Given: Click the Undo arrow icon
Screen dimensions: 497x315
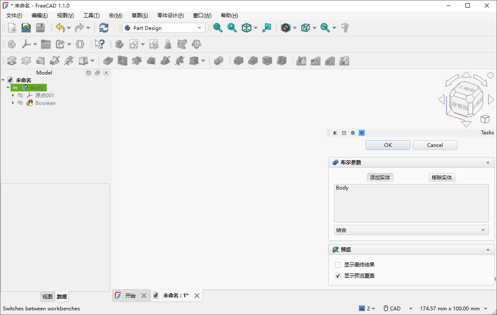Looking at the screenshot, I should (60, 28).
